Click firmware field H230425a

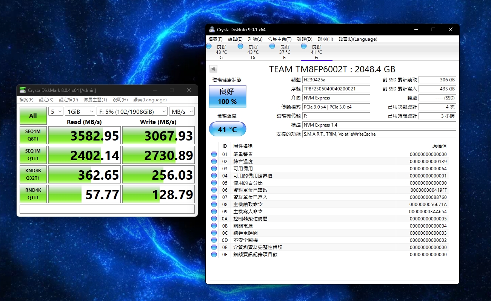tap(336, 80)
